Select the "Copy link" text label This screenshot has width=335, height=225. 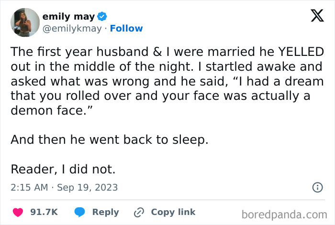point(173,212)
